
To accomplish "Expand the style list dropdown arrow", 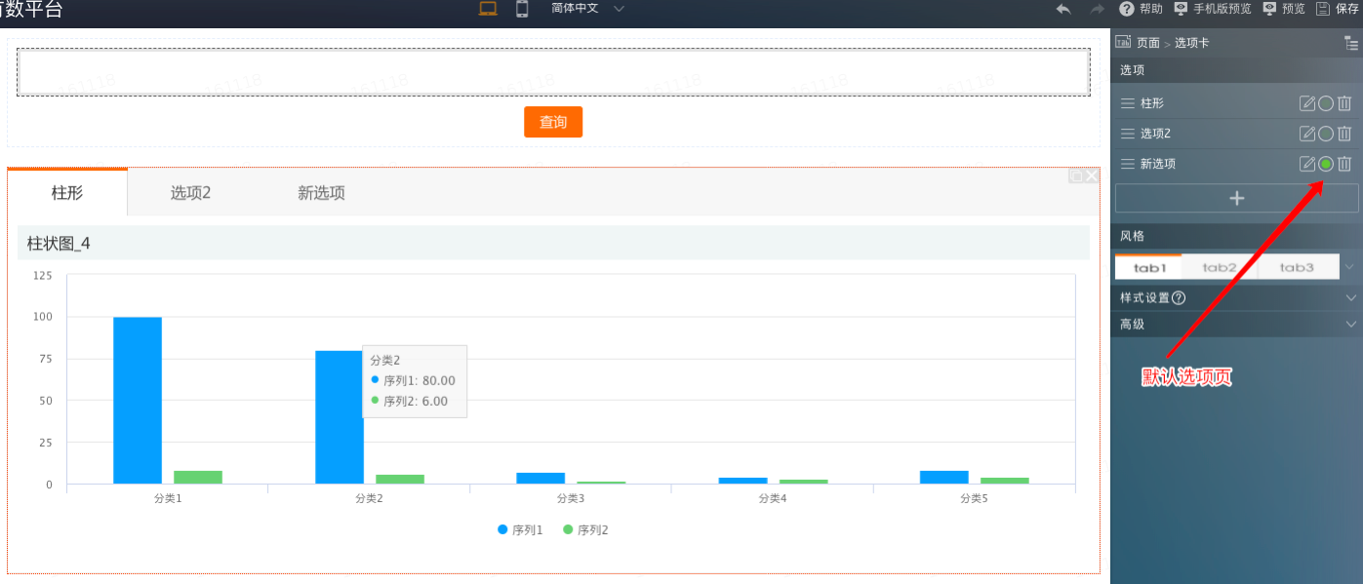I will tap(1350, 267).
